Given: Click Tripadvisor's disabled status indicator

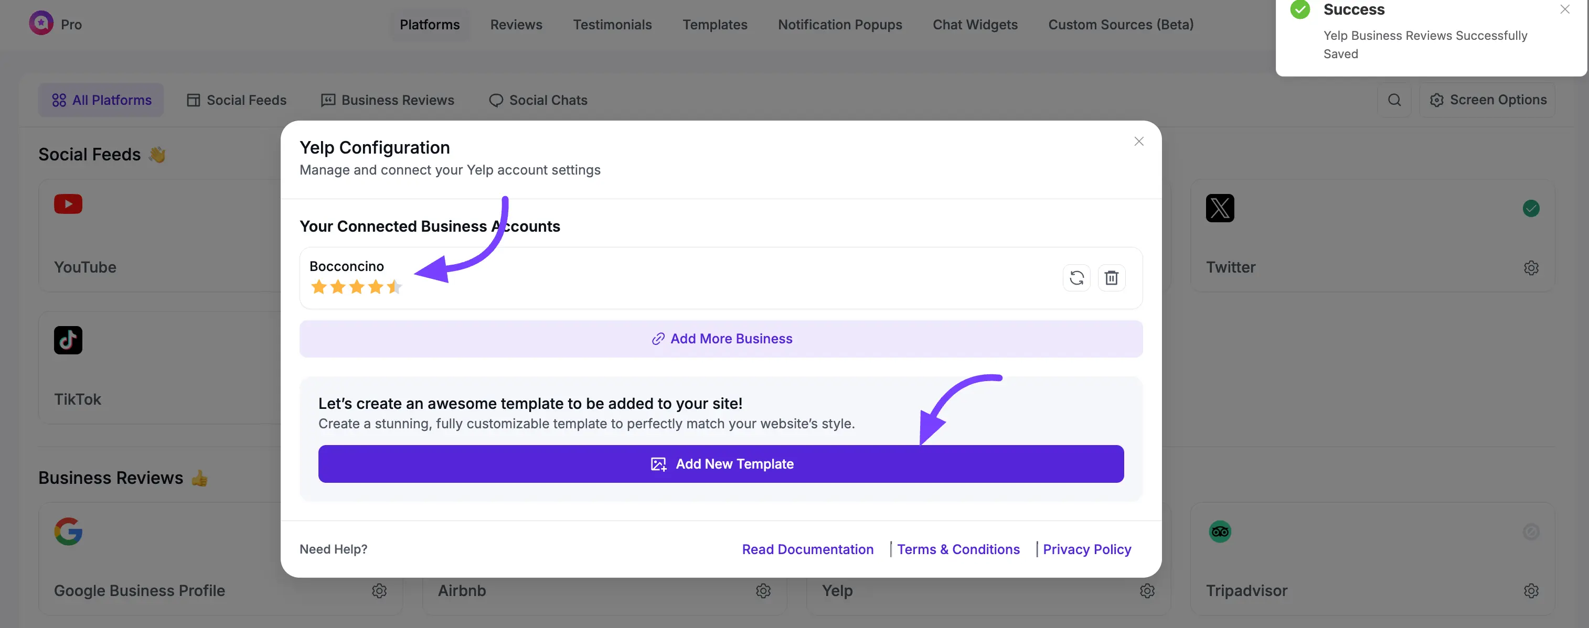Looking at the screenshot, I should pyautogui.click(x=1532, y=531).
